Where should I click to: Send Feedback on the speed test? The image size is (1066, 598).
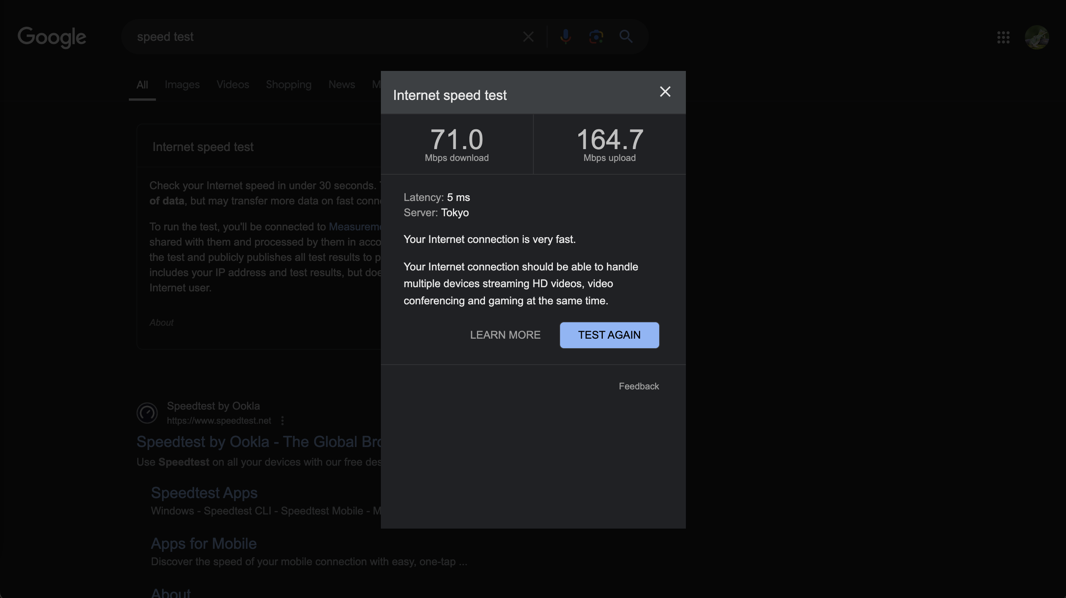(639, 386)
